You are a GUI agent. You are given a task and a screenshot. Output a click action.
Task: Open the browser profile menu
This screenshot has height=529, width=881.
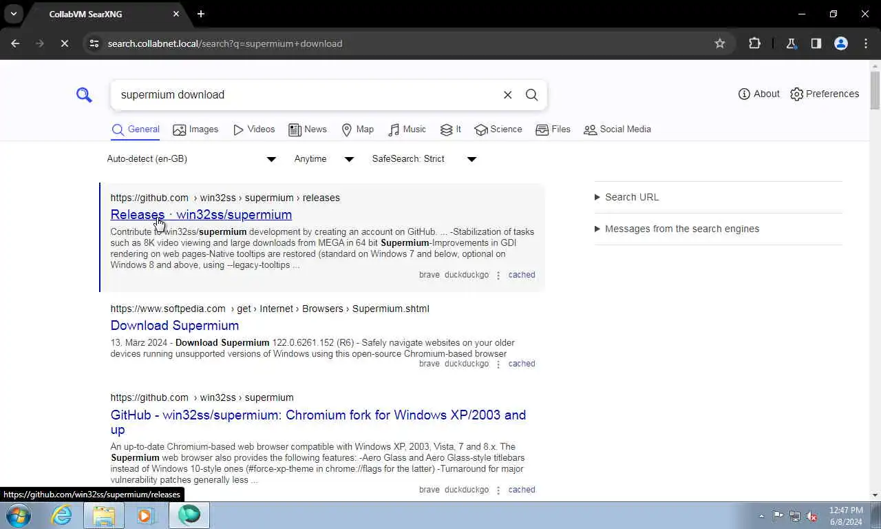pos(840,43)
